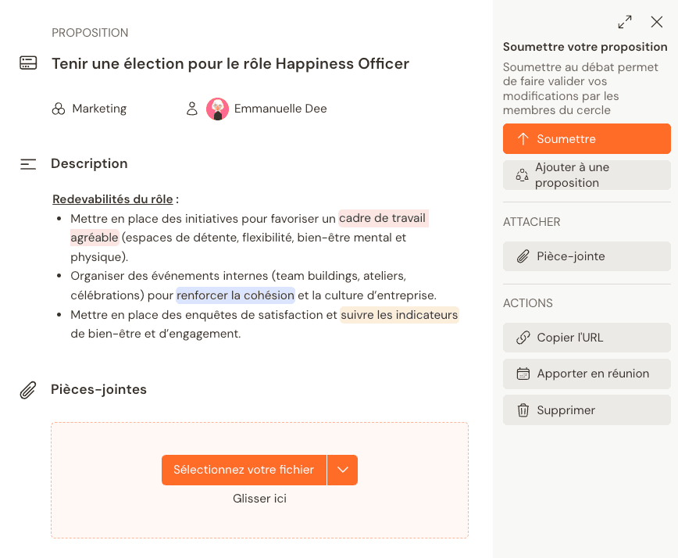Click the trash icon on the Supprimer button
Screen dimensions: 678x558
522,410
